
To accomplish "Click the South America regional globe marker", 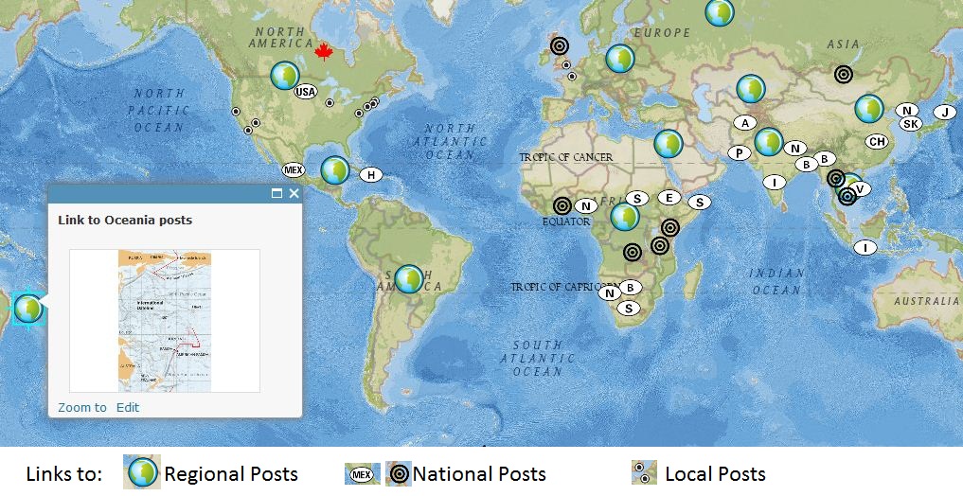I will (409, 278).
